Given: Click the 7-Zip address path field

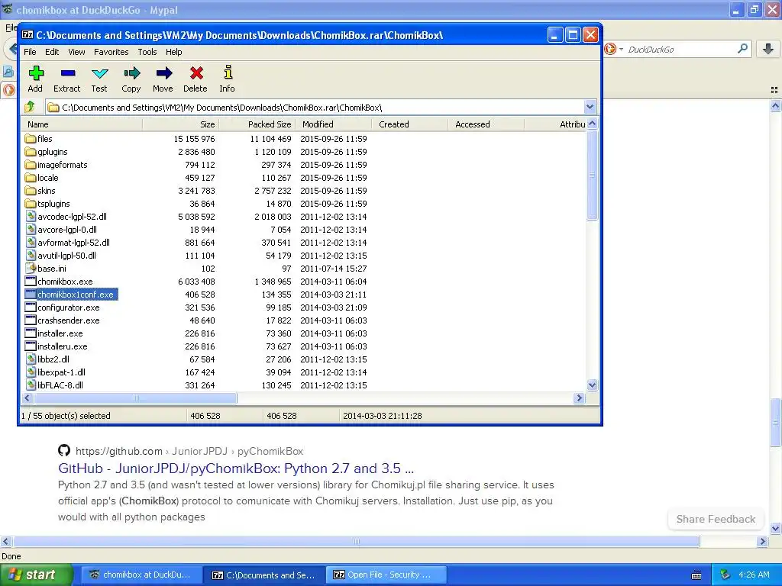Looking at the screenshot, I should 315,107.
